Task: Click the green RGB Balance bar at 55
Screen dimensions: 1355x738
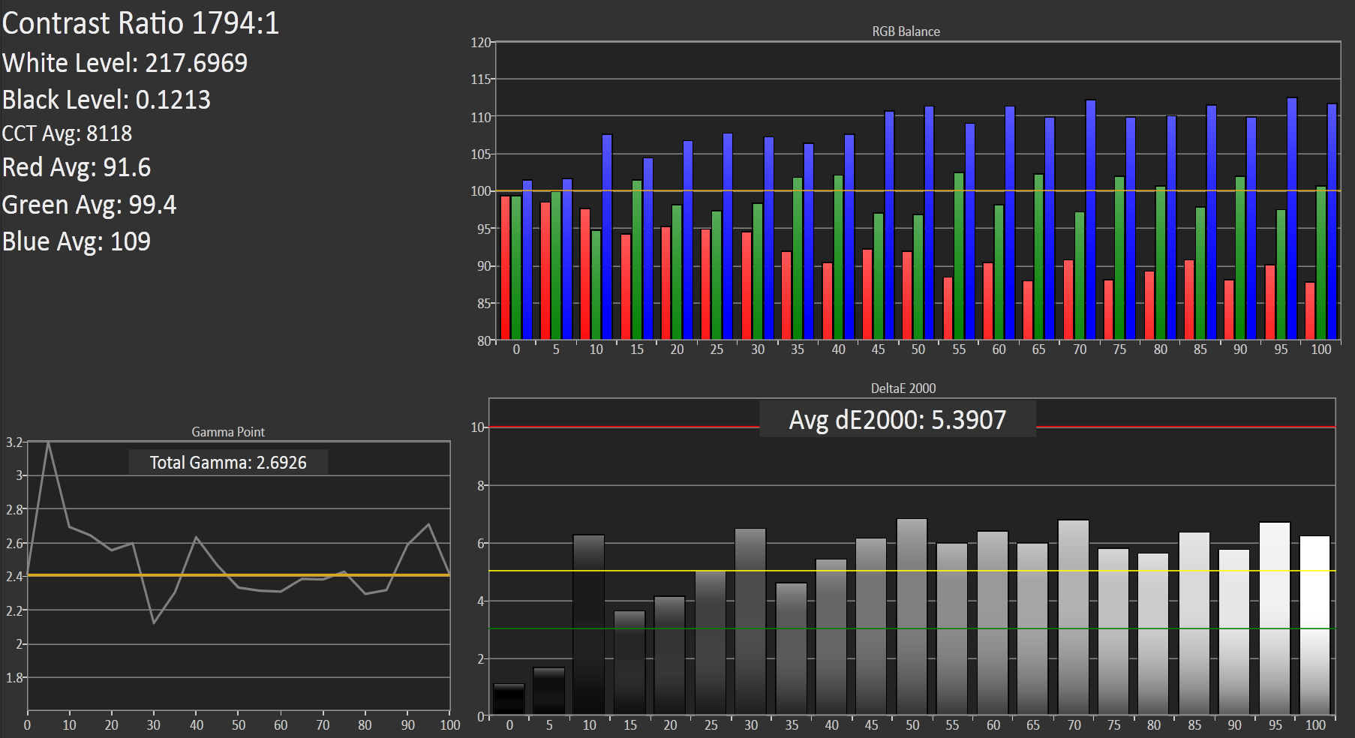Action: click(x=959, y=256)
